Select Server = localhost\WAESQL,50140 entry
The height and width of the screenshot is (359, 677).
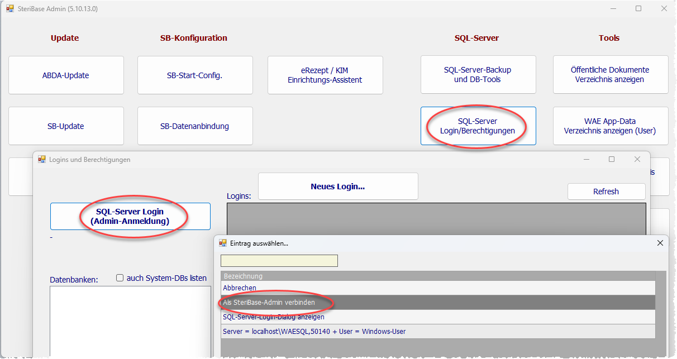(438, 332)
